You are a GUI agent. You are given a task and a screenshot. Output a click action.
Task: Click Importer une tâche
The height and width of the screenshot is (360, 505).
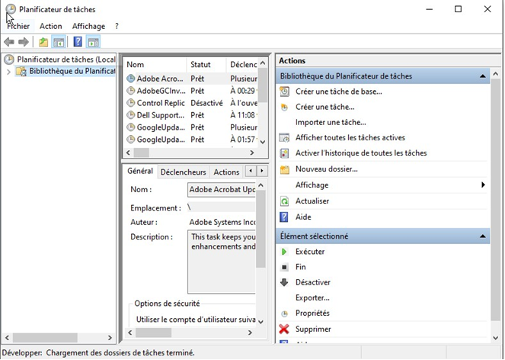tap(331, 122)
